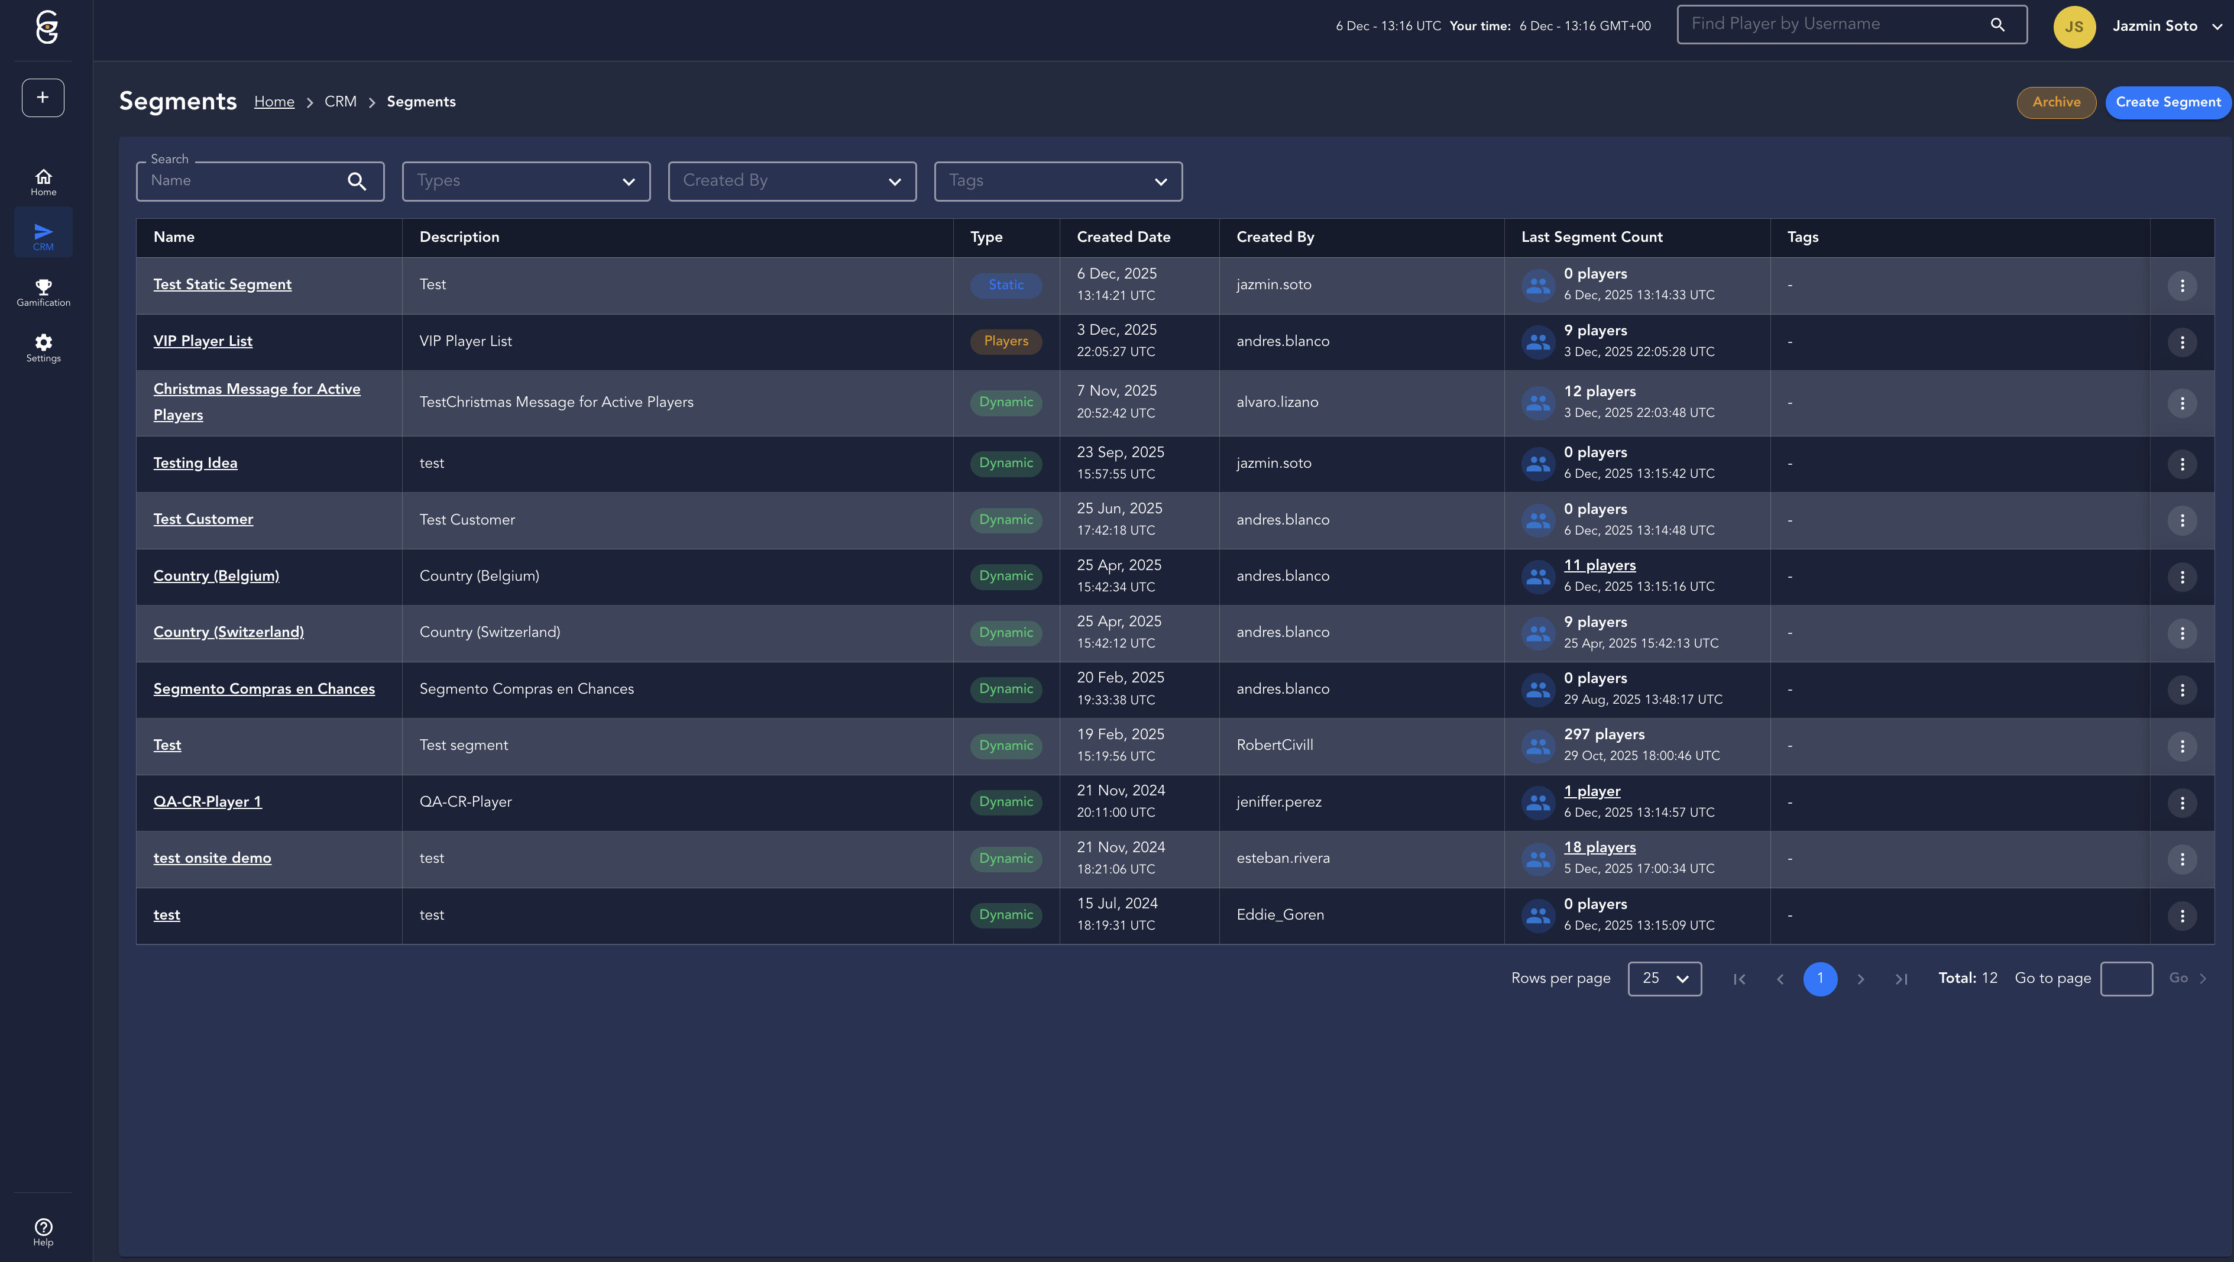Click the Go to page input field

point(2126,978)
